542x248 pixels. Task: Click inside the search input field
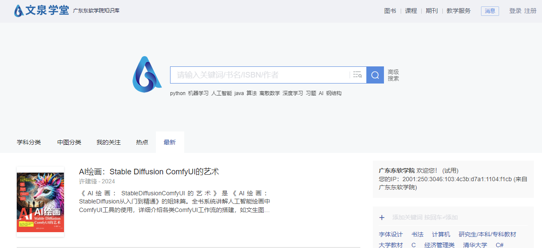point(258,75)
